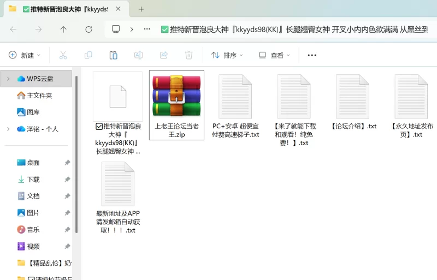Click the Share icon in the toolbar
The height and width of the screenshot is (280, 437).
163,55
